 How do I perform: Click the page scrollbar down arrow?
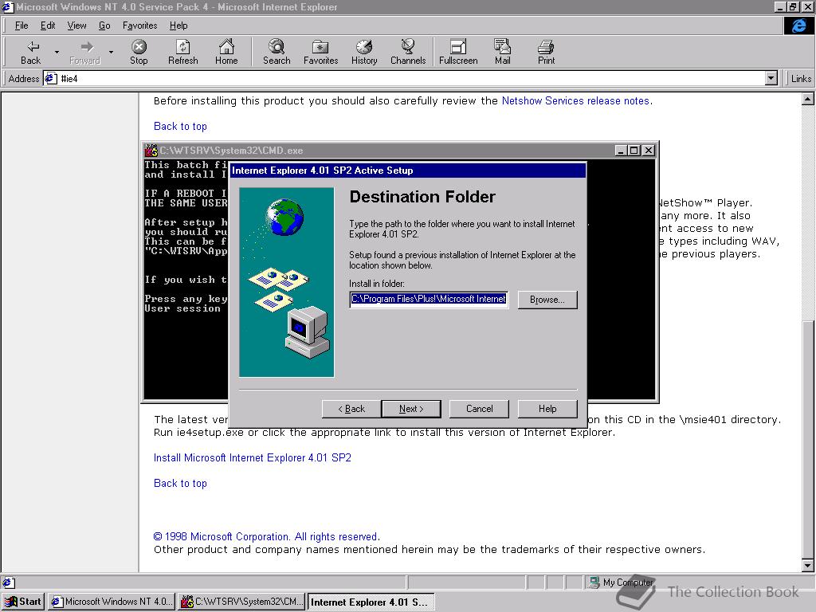pos(808,565)
